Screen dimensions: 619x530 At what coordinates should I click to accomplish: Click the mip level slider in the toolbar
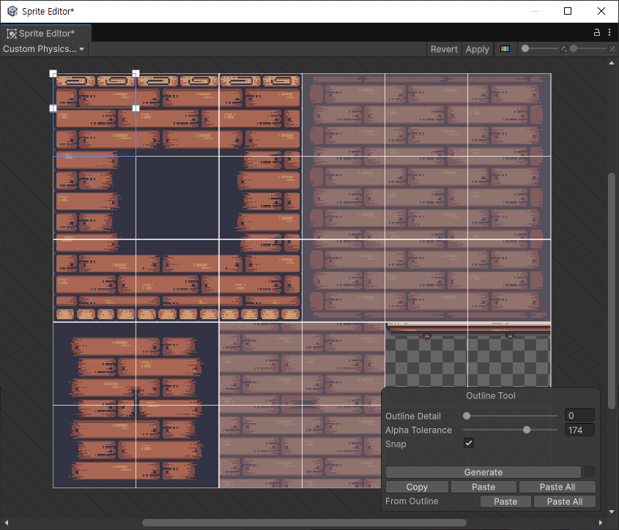coord(588,48)
